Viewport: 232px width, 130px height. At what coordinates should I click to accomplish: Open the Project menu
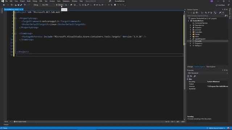(x=22, y=1)
